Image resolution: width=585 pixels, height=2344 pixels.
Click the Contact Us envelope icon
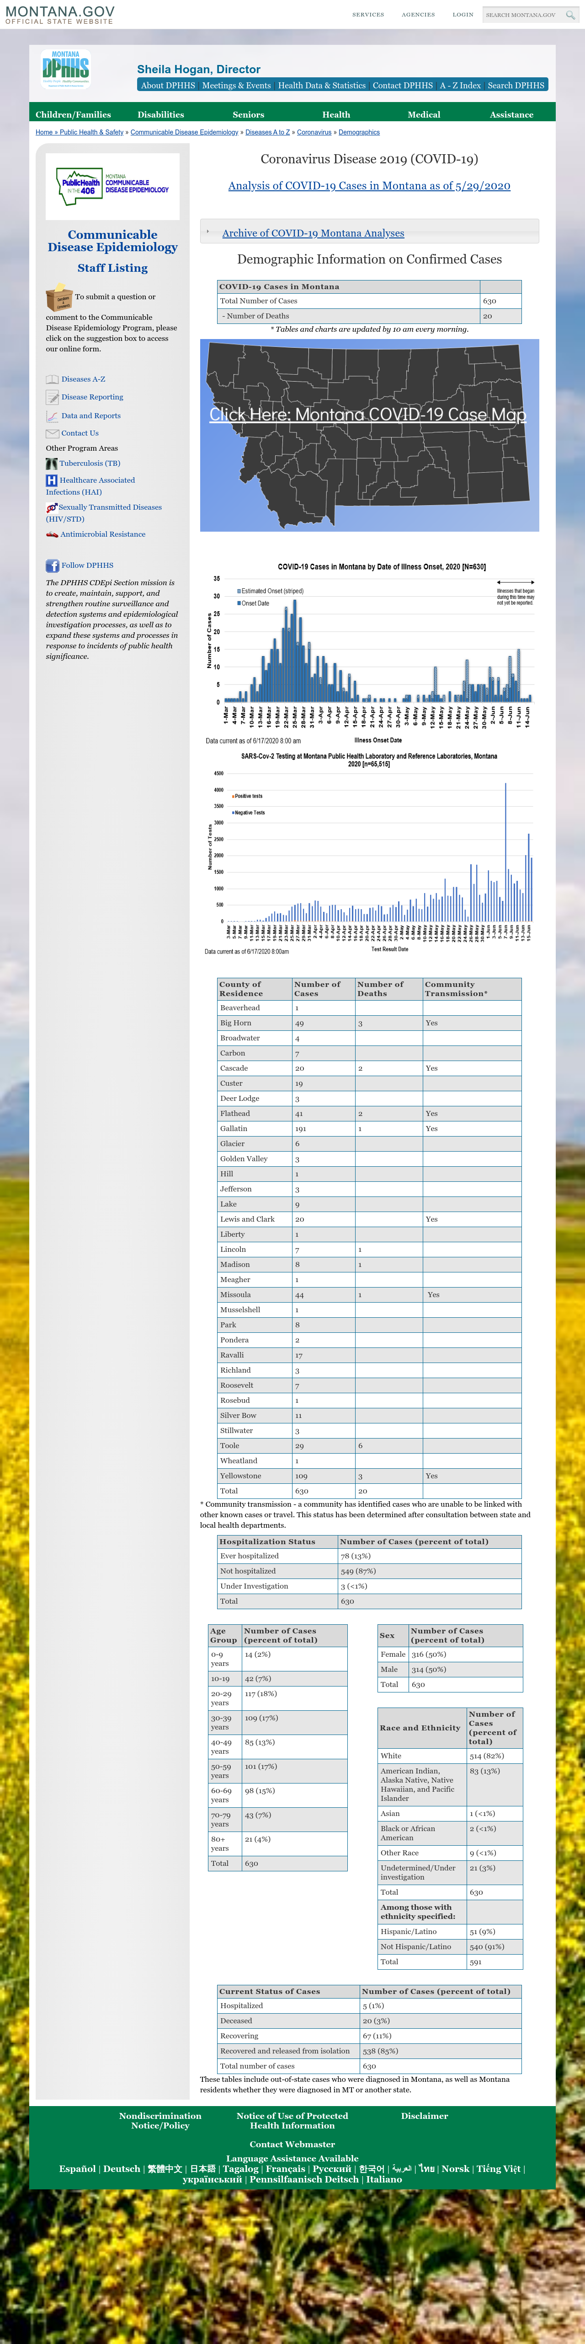point(52,433)
